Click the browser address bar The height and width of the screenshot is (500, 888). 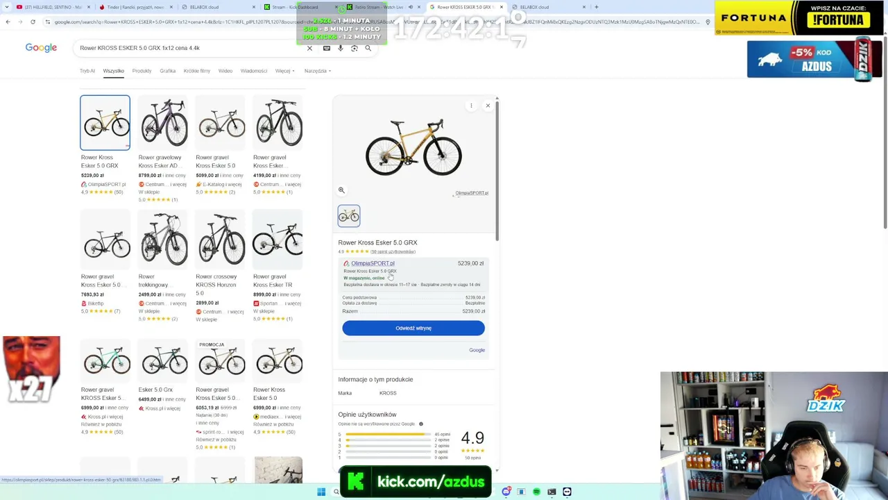(375, 22)
